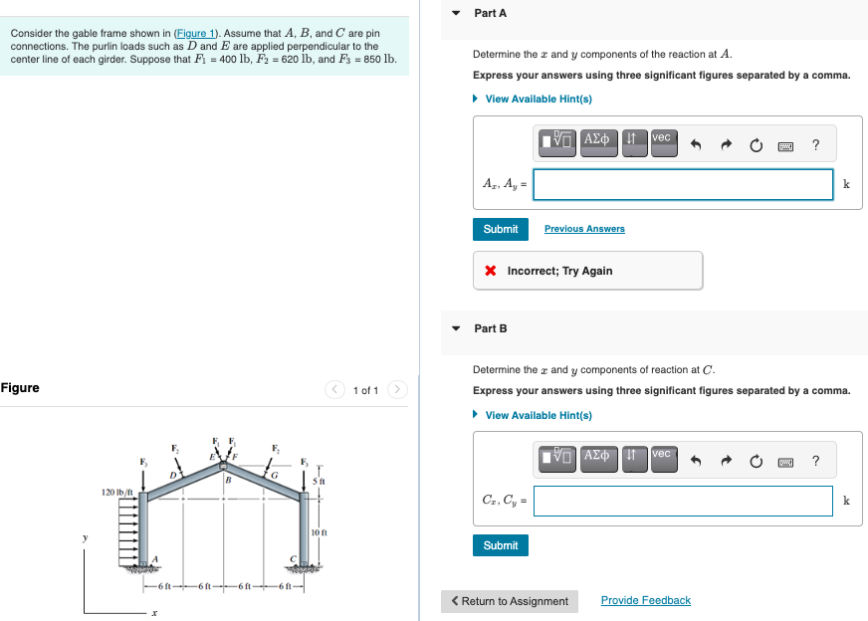This screenshot has height=621, width=868.
Task: Click inside the Ax, Ay answer field
Action: pos(683,184)
